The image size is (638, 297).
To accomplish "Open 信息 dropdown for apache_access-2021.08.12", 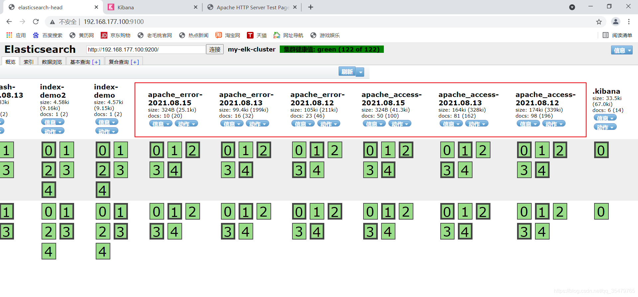I will (x=528, y=124).
